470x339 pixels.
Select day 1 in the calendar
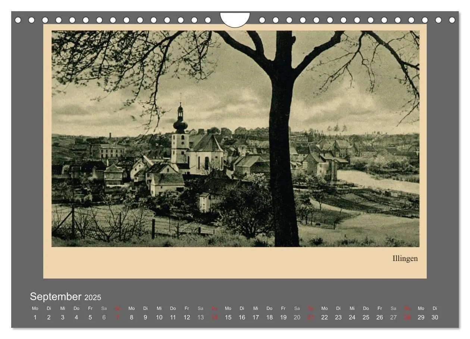(35, 317)
